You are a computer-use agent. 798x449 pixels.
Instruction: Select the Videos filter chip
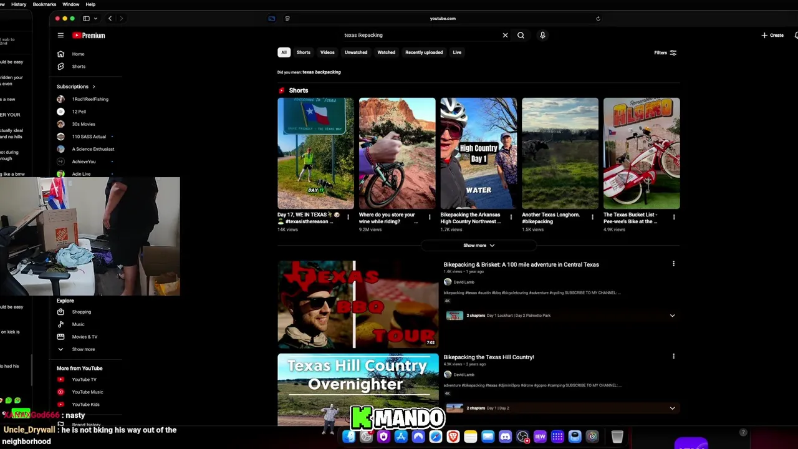tap(327, 52)
